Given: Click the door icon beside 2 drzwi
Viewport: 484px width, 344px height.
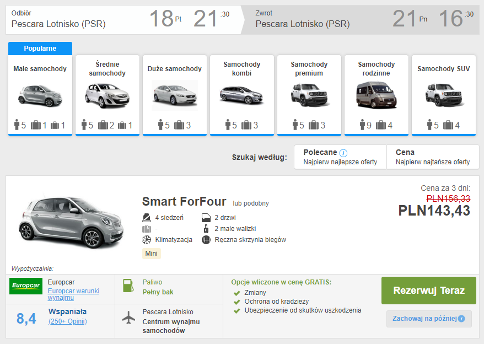Looking at the screenshot, I should [x=206, y=218].
